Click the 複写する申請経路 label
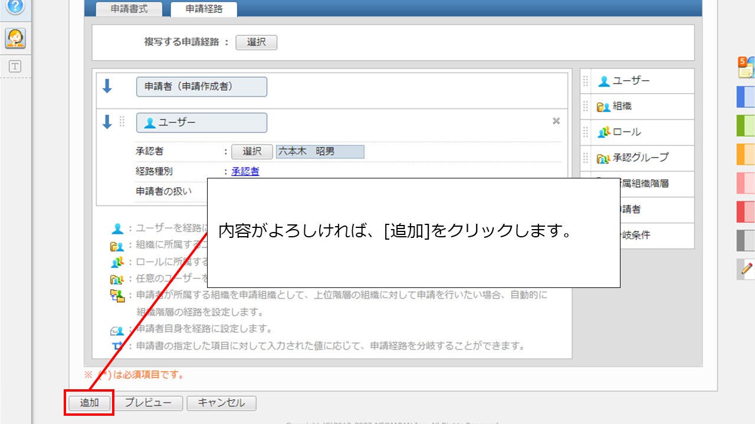Viewport: 755px width, 424px height. pyautogui.click(x=182, y=42)
